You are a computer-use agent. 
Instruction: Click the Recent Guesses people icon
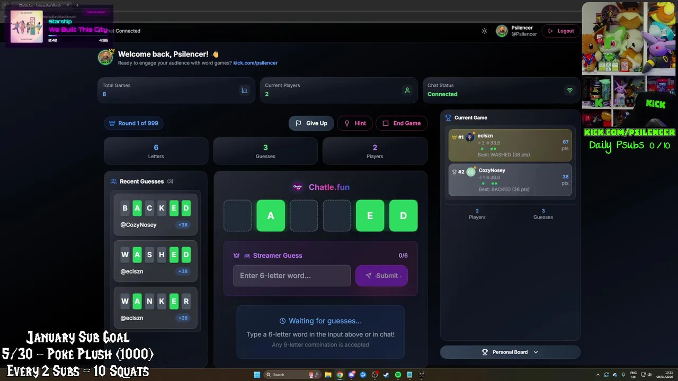point(113,182)
